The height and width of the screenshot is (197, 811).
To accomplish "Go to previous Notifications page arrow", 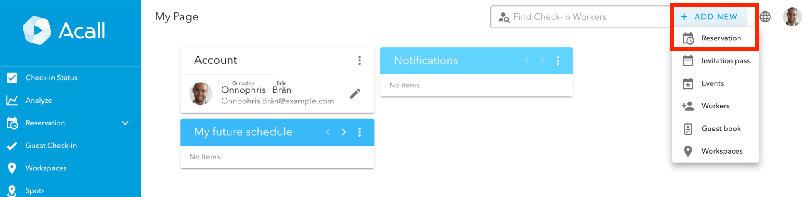I will (527, 61).
